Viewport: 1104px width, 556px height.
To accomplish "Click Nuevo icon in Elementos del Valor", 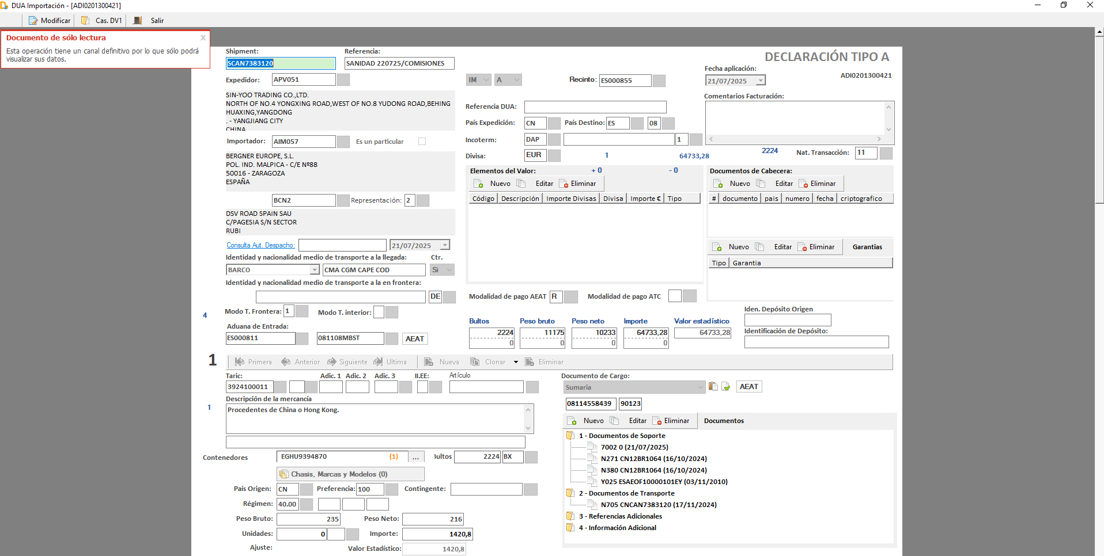I will tap(478, 184).
